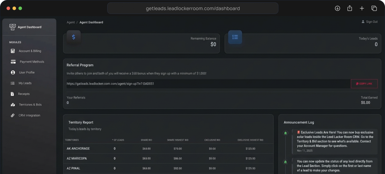385x174 pixels.
Task: Click the My Leads list icon
Action: 13,83
